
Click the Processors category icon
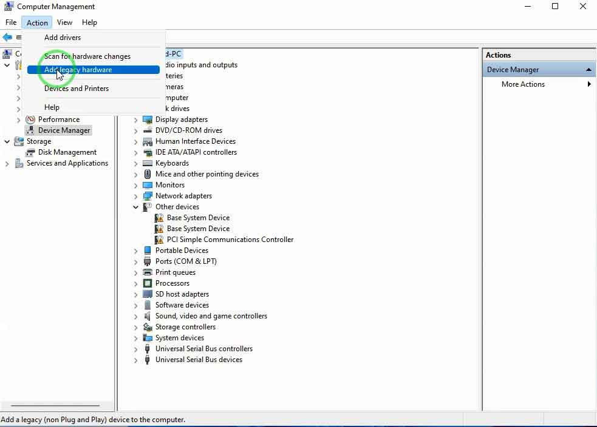click(148, 283)
